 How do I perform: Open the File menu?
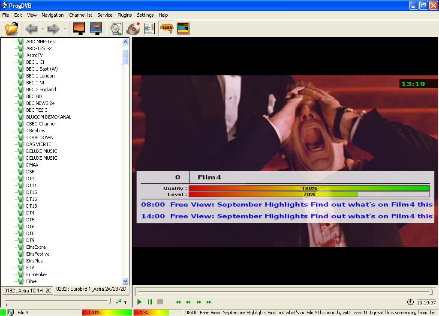pyautogui.click(x=6, y=15)
